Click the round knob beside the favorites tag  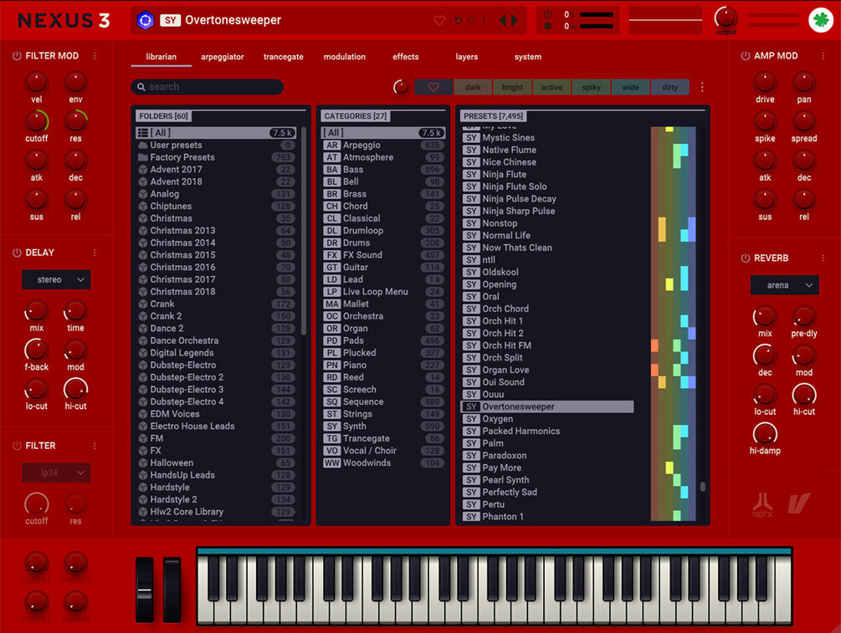[401, 87]
